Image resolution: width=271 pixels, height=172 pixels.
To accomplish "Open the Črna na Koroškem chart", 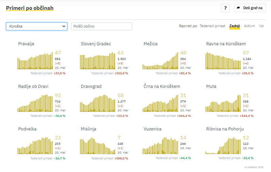I will point(160,103).
